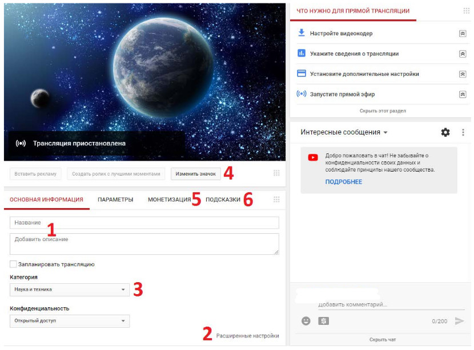This screenshot has height=350, width=474.
Task: Click the Название input field
Action: [144, 223]
